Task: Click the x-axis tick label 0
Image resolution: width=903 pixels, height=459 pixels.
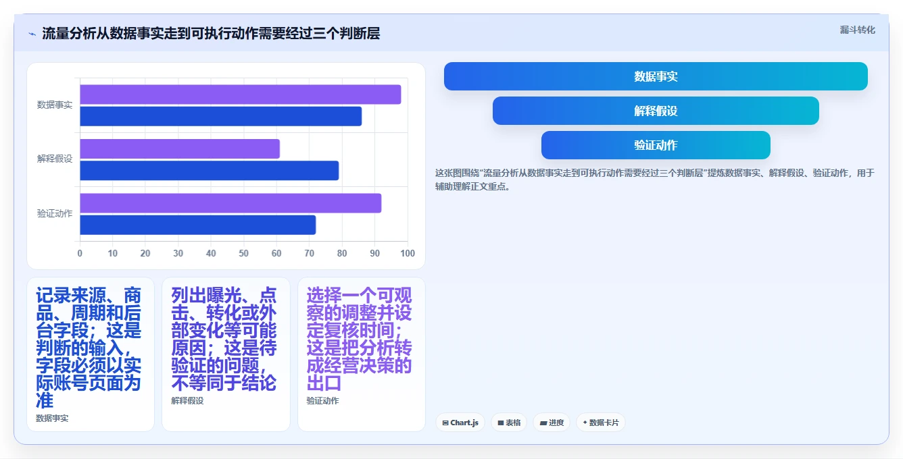Action: coord(80,253)
